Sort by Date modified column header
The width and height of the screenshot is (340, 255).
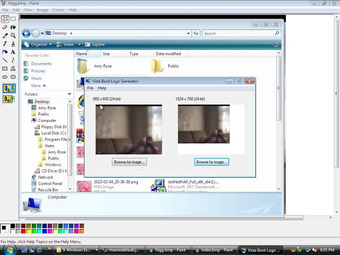pos(171,53)
